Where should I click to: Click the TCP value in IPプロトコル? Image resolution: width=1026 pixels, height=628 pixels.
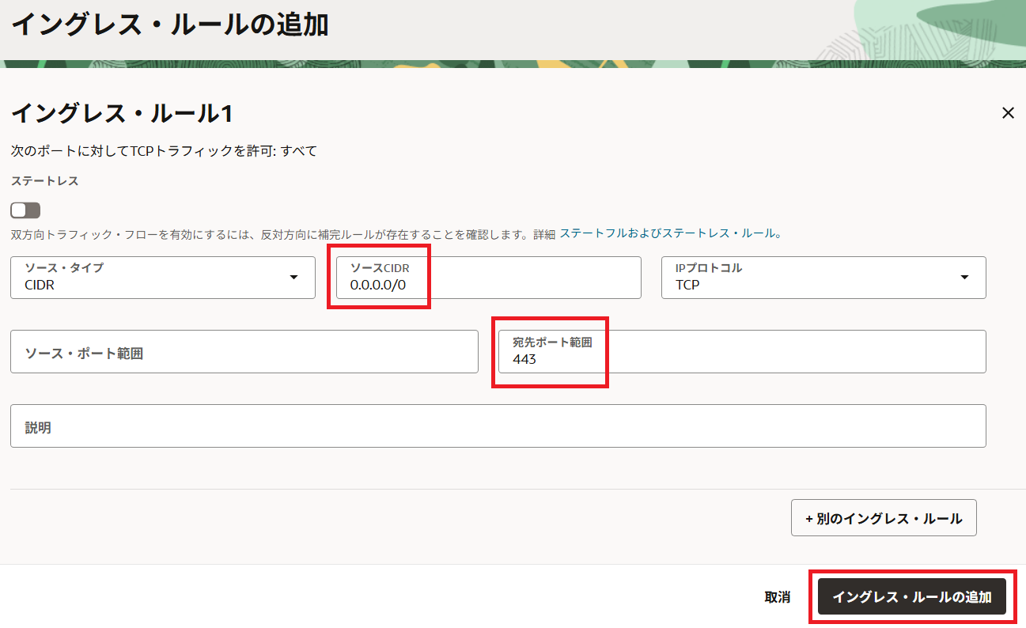[687, 285]
